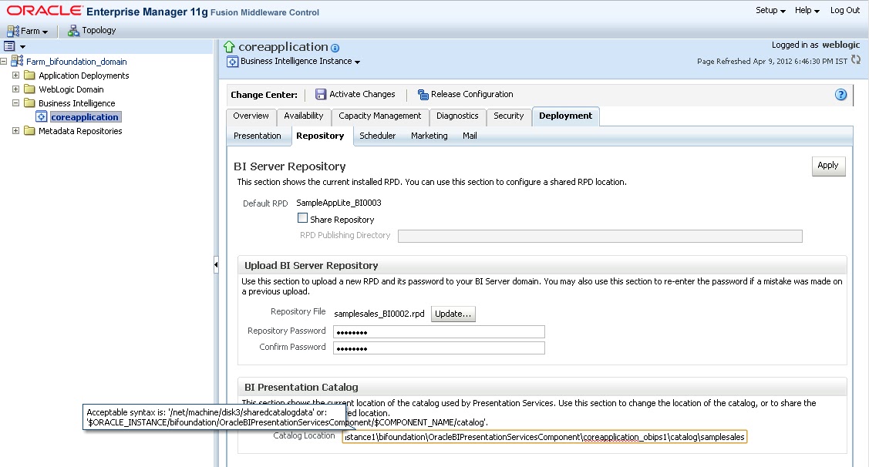This screenshot has width=869, height=467.
Task: Click the Apply button
Action: (827, 165)
